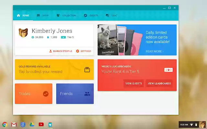Click the 8:20 AM clock in tray
Image resolution: width=207 pixels, height=129 pixels.
pos(184,124)
